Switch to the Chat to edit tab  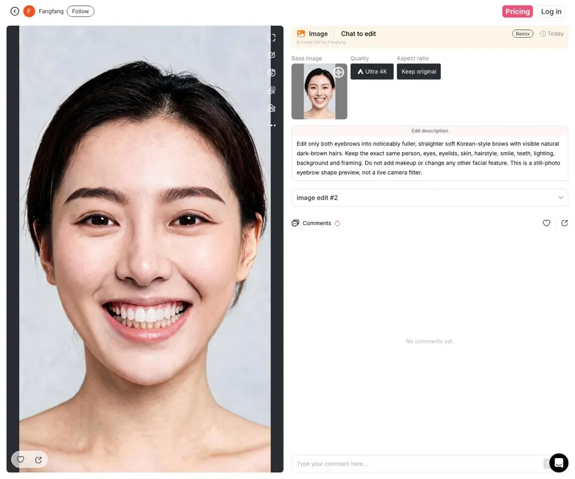click(358, 34)
